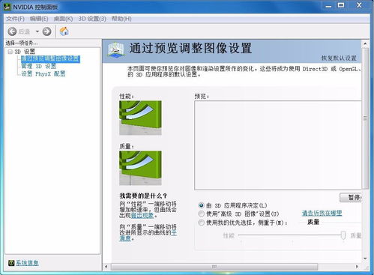Click the Forward navigation arrow icon
This screenshot has width=374, height=275.
46,31
